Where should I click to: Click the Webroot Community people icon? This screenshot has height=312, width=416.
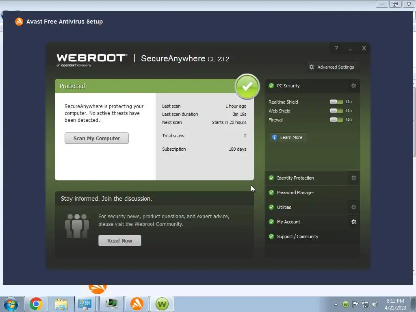tap(77, 226)
